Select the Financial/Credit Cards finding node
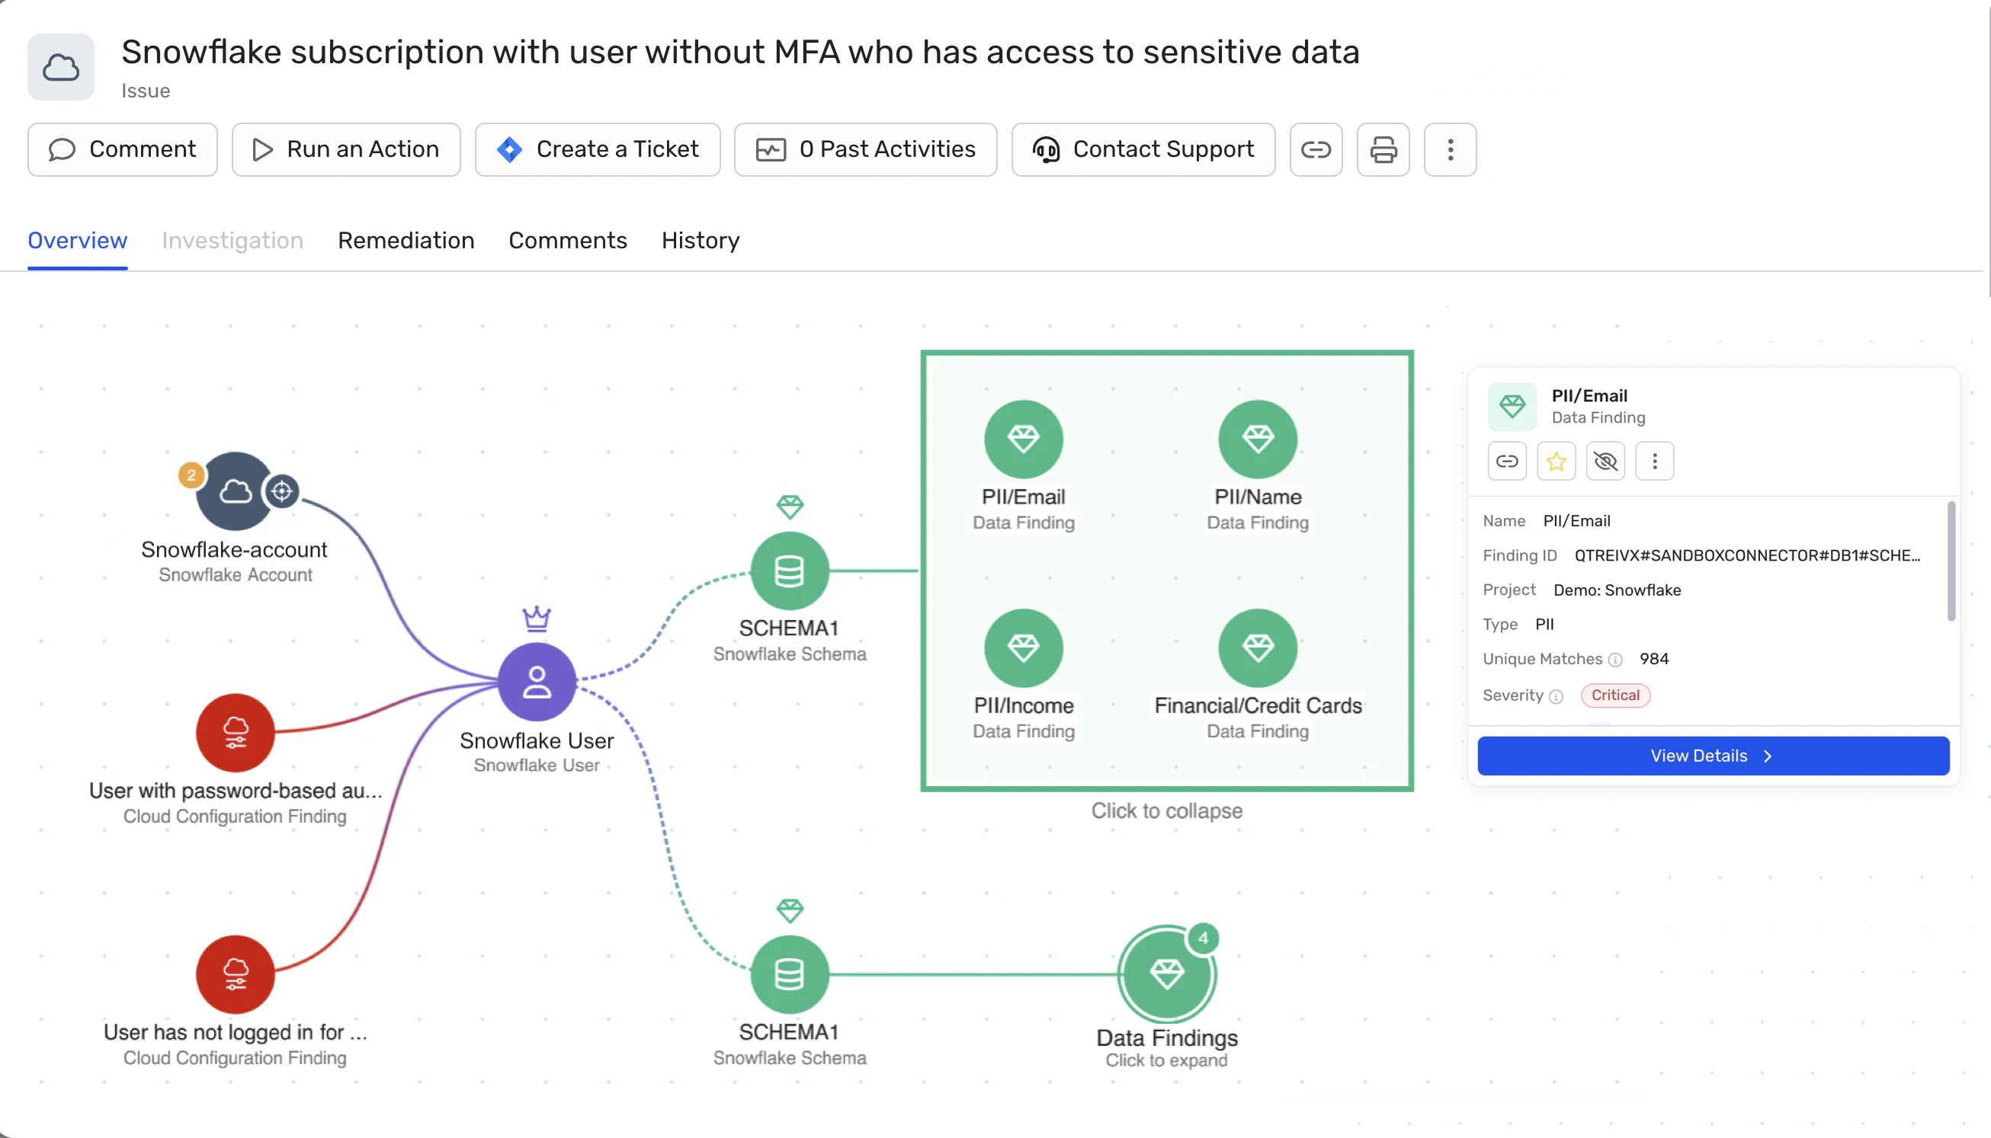 pos(1258,648)
